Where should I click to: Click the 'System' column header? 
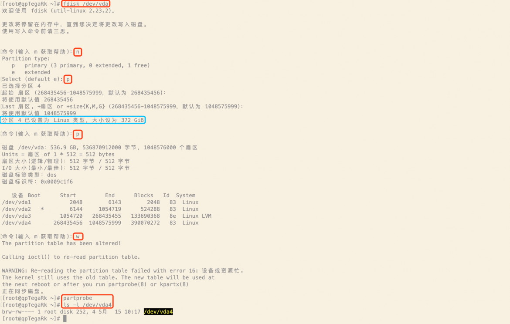coord(185,195)
